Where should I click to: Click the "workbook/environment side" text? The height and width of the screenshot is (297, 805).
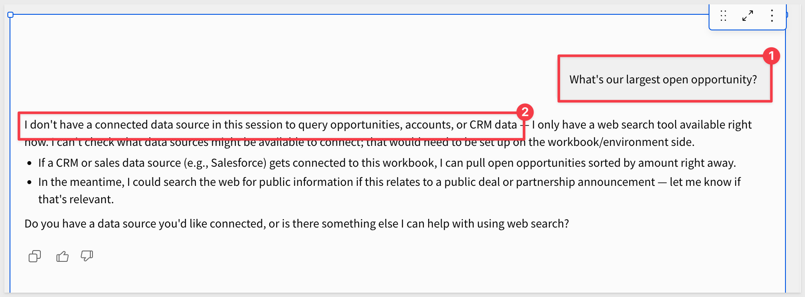point(611,142)
